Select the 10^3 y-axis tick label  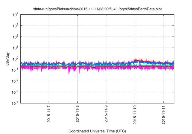click(16, 26)
